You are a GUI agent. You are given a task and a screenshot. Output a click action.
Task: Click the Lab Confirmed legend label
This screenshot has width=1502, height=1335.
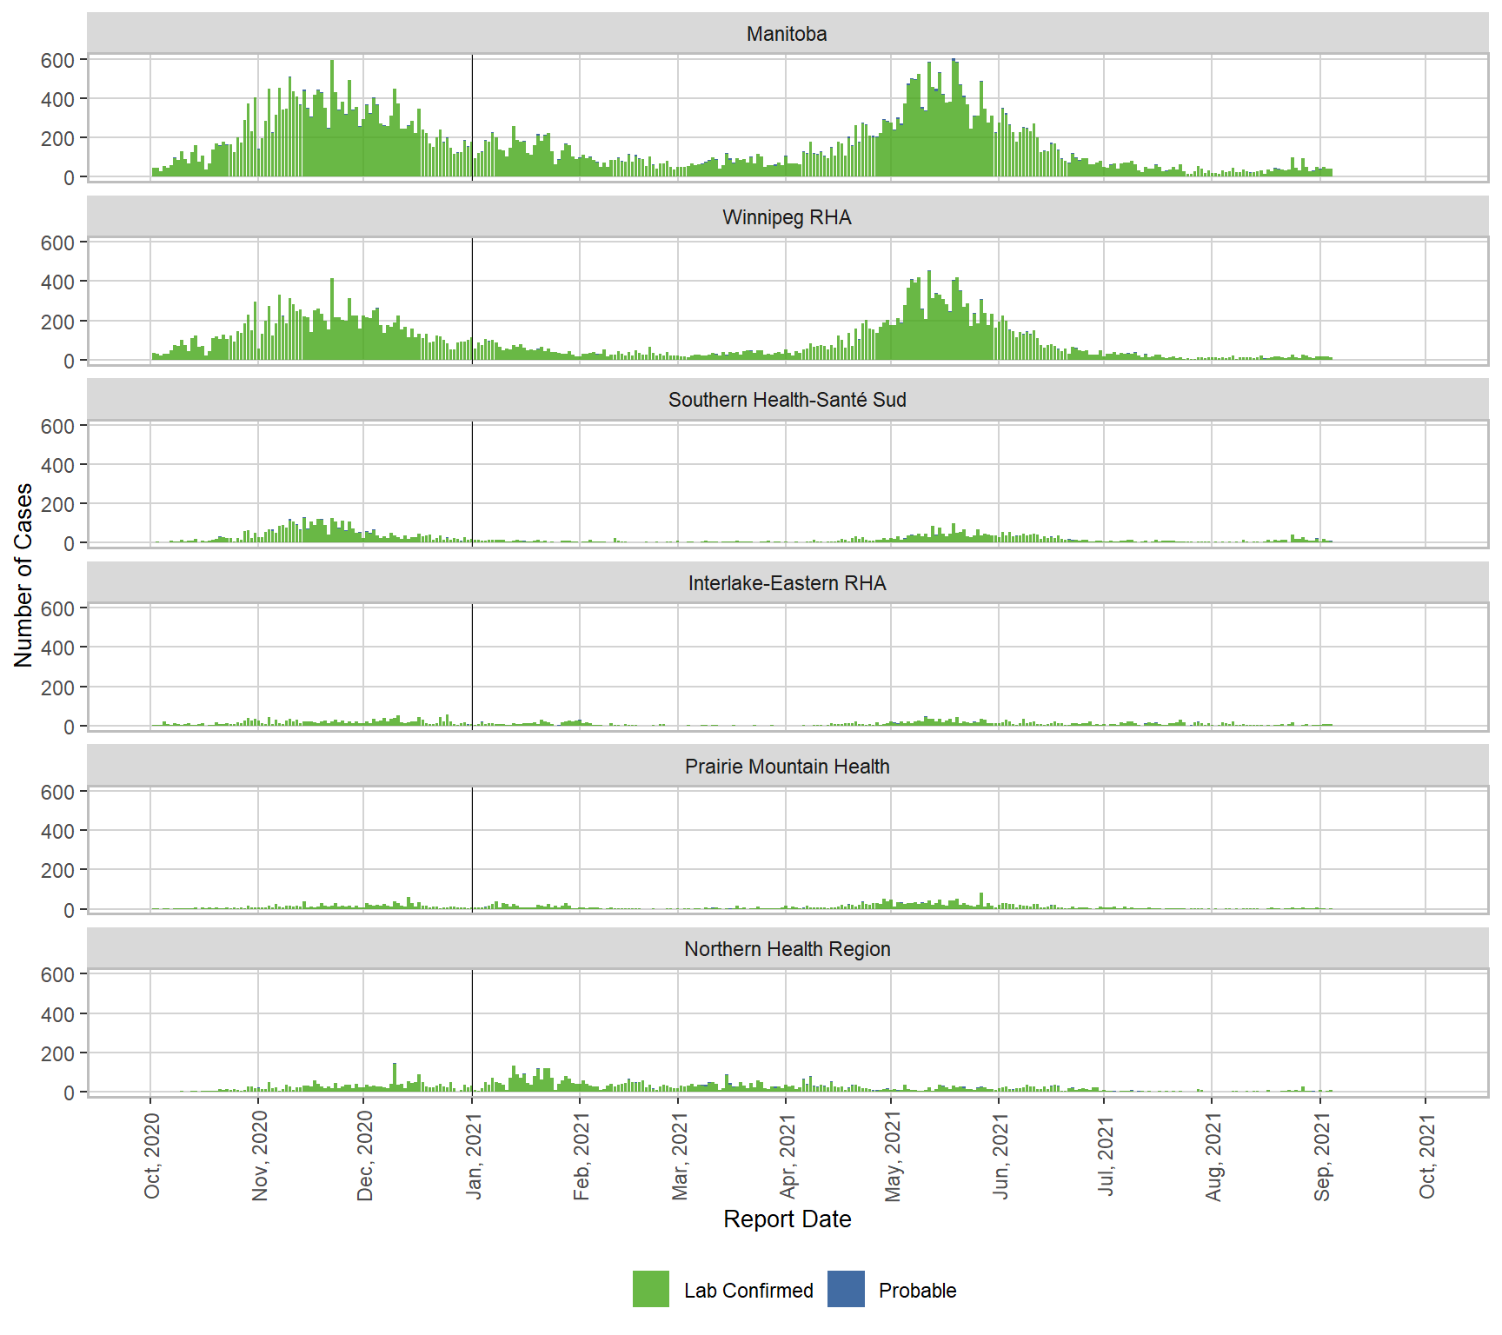748,1291
